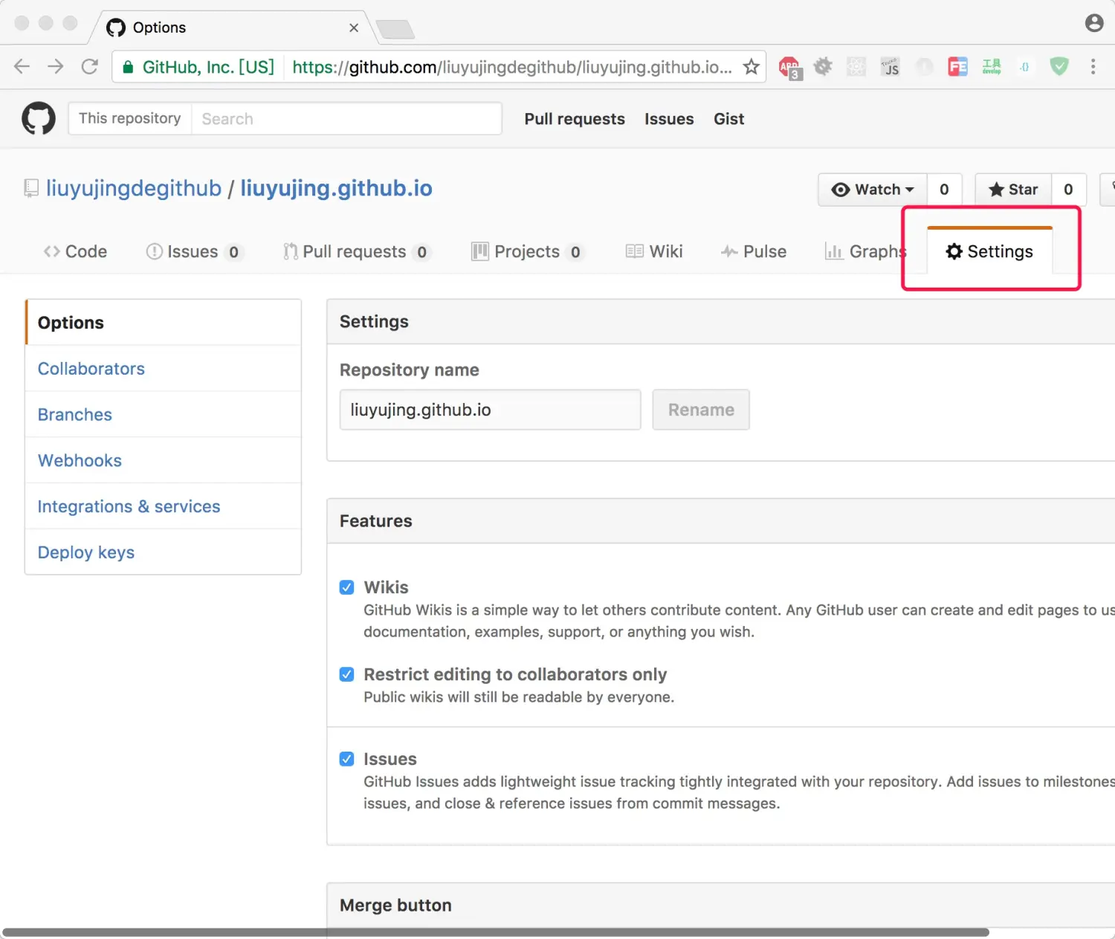Open the liuyujingdegithub owner link

coord(134,188)
